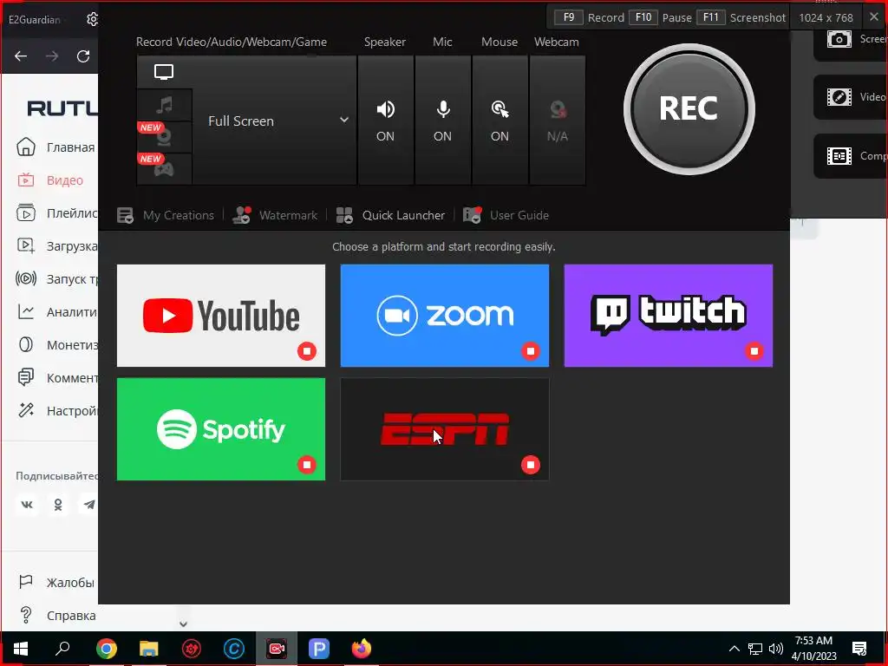Show hidden system tray icons
The width and height of the screenshot is (888, 666).
click(x=734, y=649)
